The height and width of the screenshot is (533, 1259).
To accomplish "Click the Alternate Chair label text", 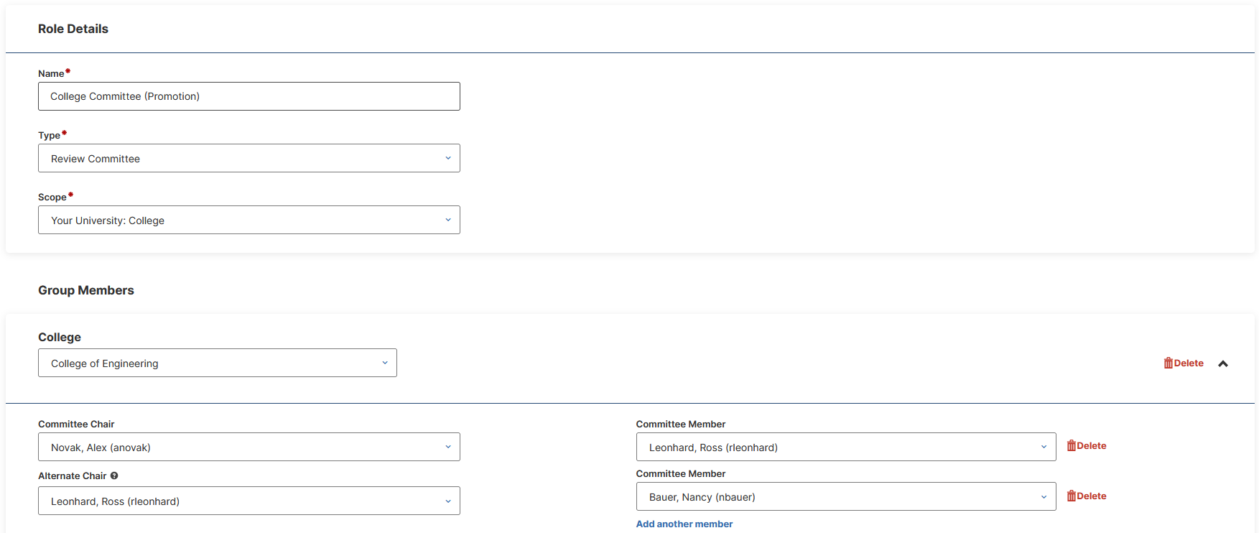I will (72, 476).
